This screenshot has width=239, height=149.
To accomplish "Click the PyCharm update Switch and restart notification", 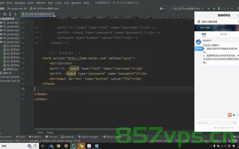I will coord(40,141).
